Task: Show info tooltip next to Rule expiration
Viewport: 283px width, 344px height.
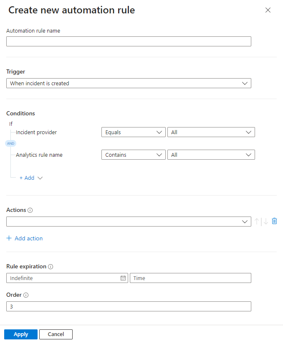Action: (x=51, y=267)
